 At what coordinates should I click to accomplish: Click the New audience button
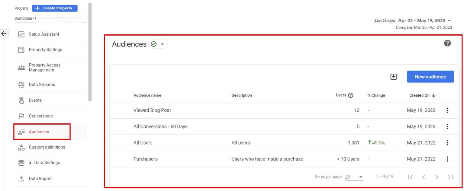coord(430,76)
